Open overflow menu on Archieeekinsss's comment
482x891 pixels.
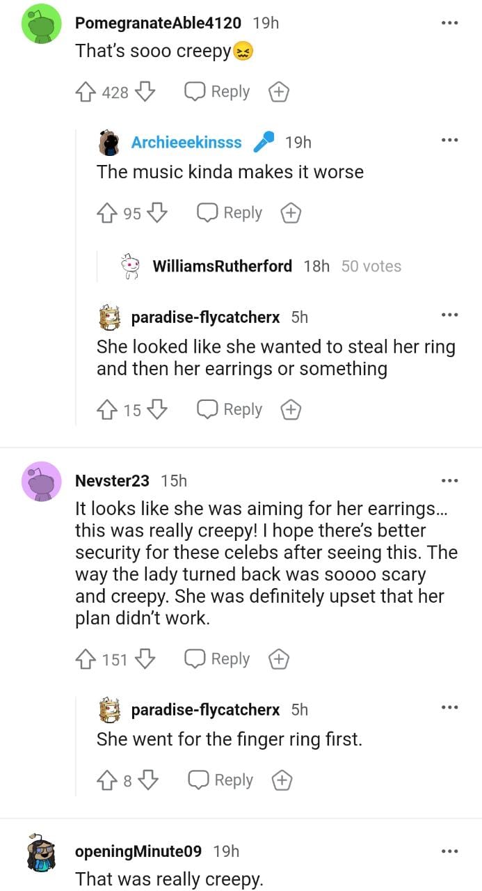click(x=450, y=141)
